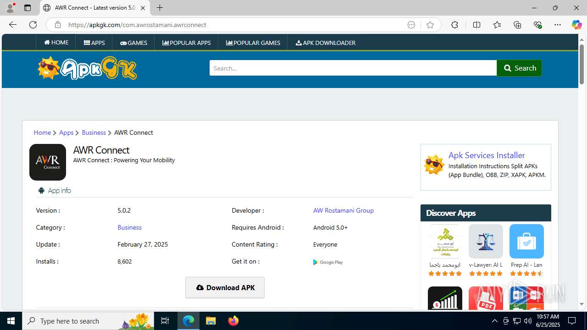Click the Discover Apps heading
This screenshot has width=587, height=330.
pyautogui.click(x=451, y=213)
